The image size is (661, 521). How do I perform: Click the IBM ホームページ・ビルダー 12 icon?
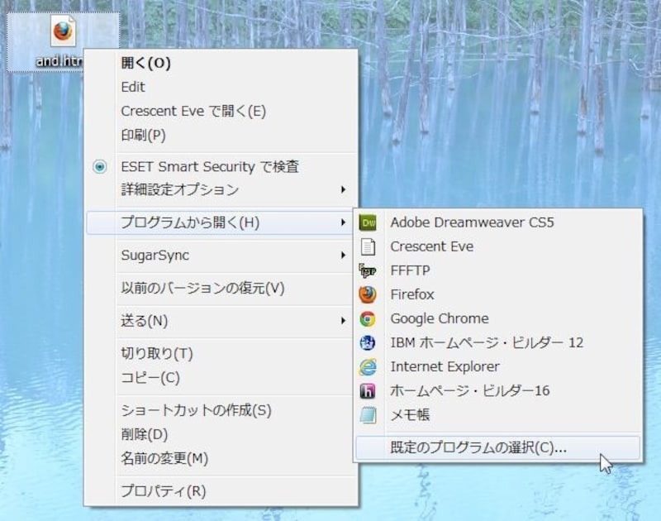tap(368, 342)
